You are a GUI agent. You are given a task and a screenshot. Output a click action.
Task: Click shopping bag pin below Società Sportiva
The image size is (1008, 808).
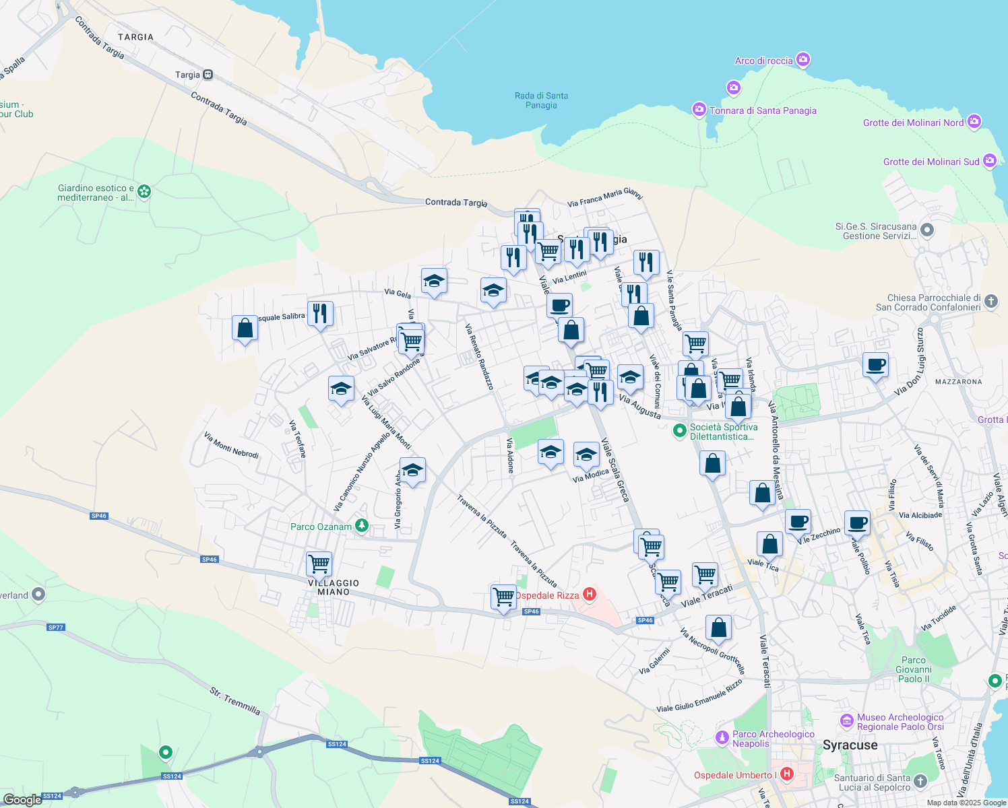coord(713,465)
